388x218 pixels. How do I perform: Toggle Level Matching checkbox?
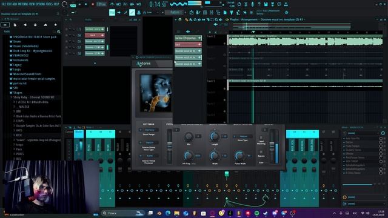pyautogui.click(x=261, y=137)
